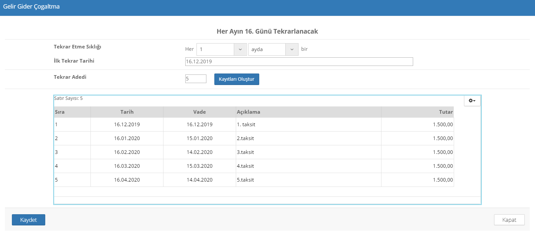Click the Tekrar Adedi count field
The image size is (535, 234).
196,79
